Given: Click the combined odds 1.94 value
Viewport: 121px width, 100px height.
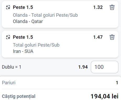Looking at the screenshot, I should pos(83,67).
